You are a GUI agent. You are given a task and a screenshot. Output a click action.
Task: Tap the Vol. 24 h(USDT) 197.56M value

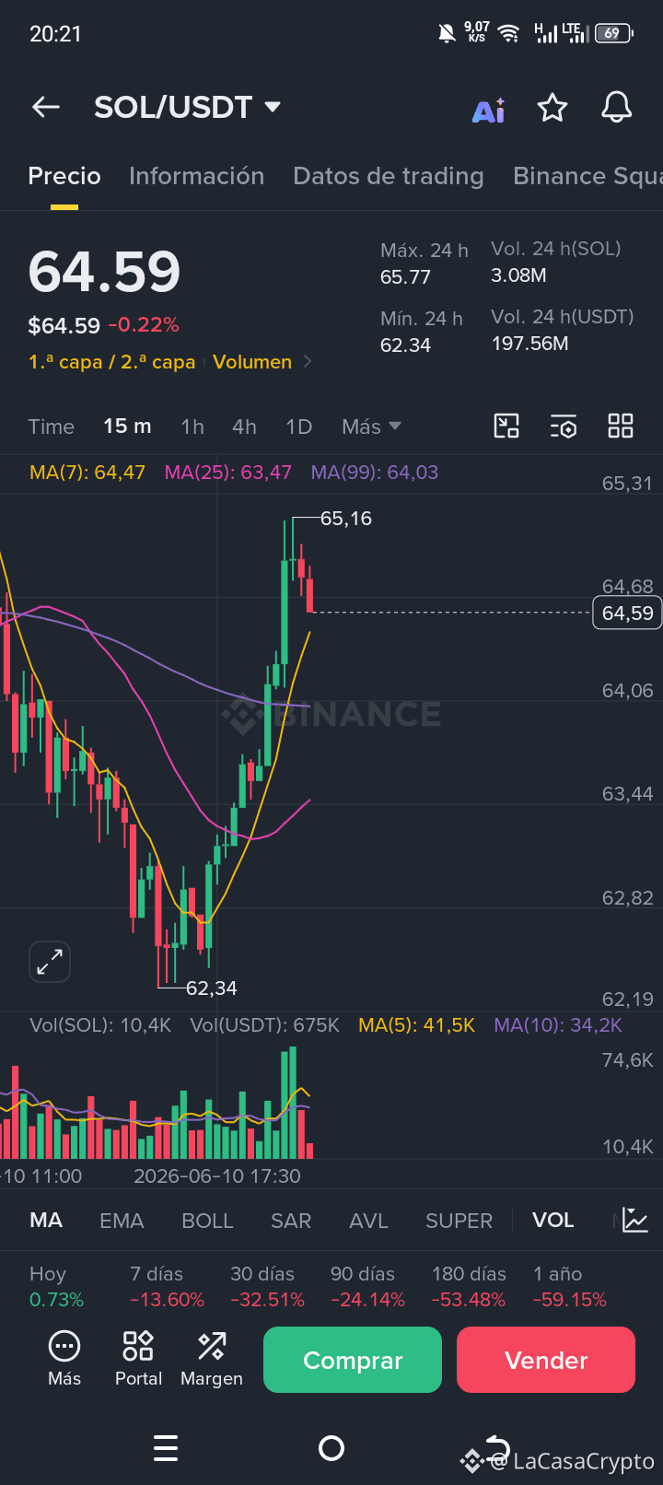(529, 345)
